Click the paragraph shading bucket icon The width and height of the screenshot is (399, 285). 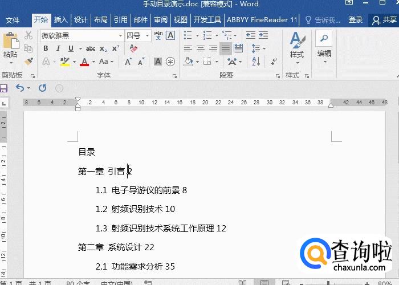click(x=188, y=62)
